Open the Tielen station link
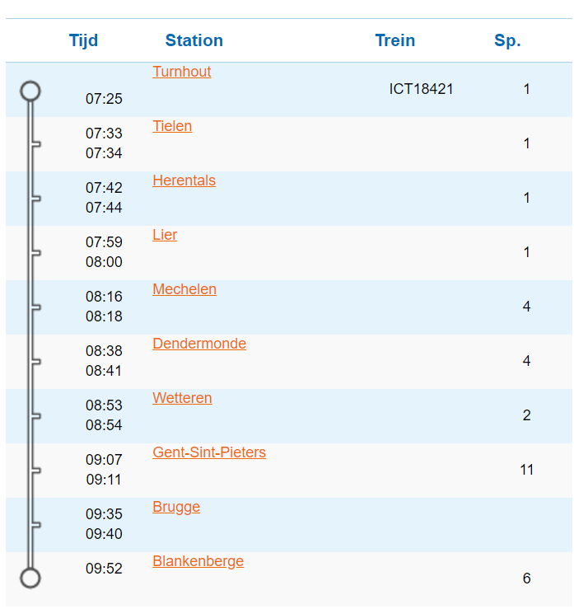This screenshot has height=609, width=574. [172, 126]
